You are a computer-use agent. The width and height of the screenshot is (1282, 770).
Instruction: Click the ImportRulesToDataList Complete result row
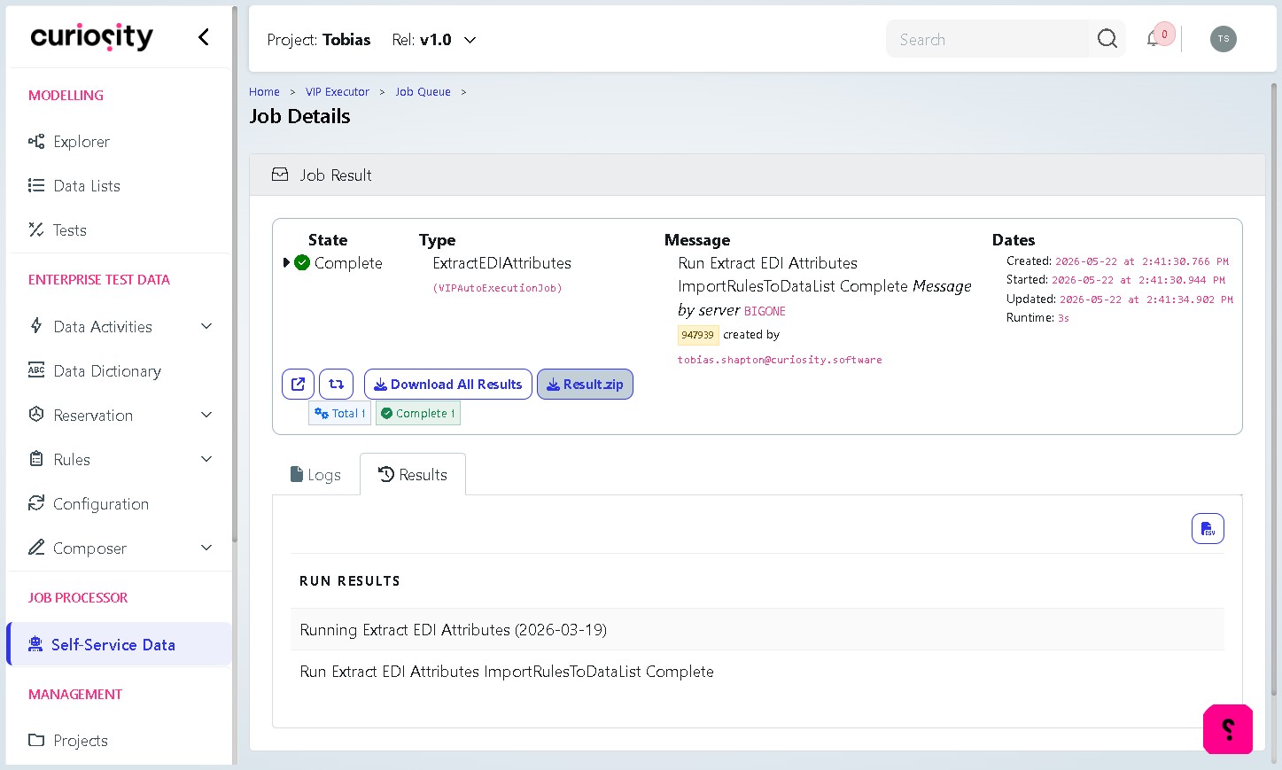[758, 672]
